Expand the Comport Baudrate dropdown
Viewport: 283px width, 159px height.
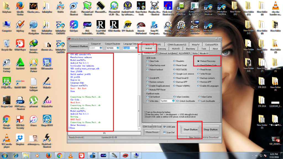click(x=113, y=48)
